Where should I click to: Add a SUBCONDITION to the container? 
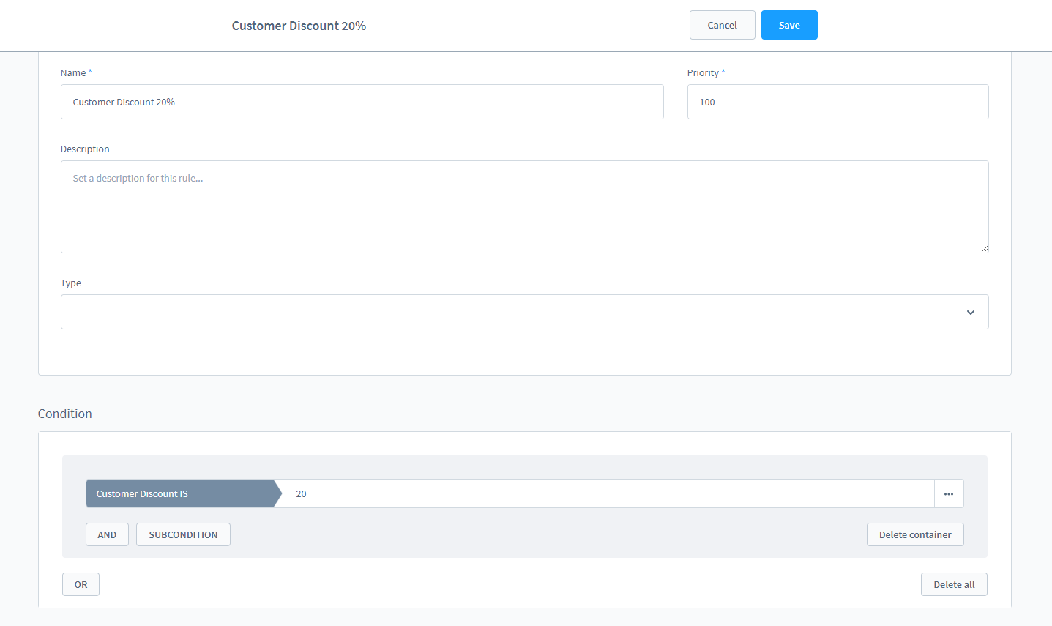pos(183,534)
